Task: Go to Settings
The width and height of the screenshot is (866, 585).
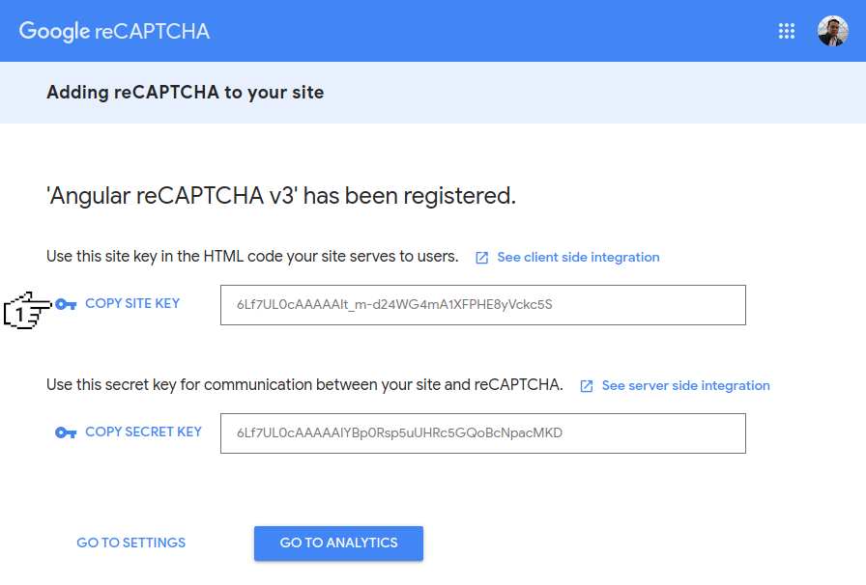Action: click(130, 543)
